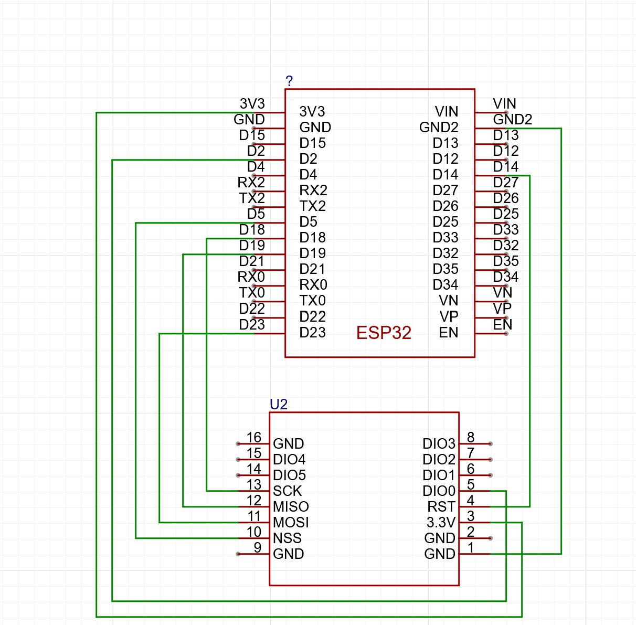
Task: Click the NSS pin on U2
Action: tap(288, 538)
